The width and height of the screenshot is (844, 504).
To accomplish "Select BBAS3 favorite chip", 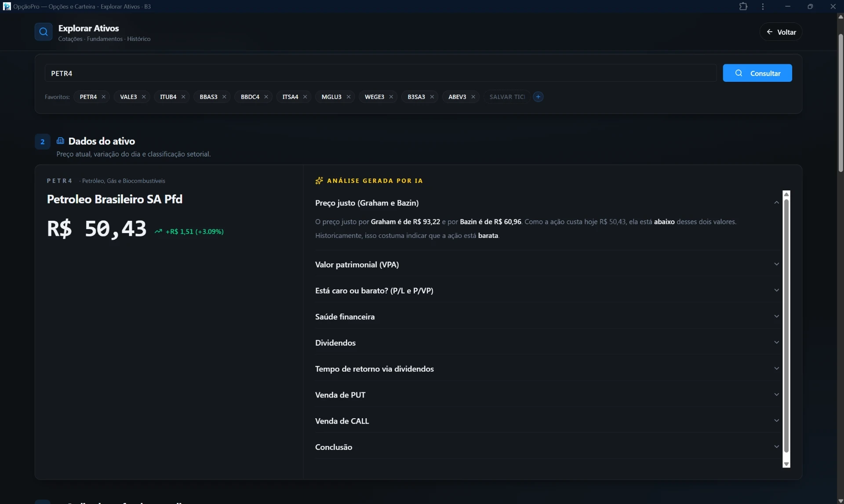I will (208, 97).
